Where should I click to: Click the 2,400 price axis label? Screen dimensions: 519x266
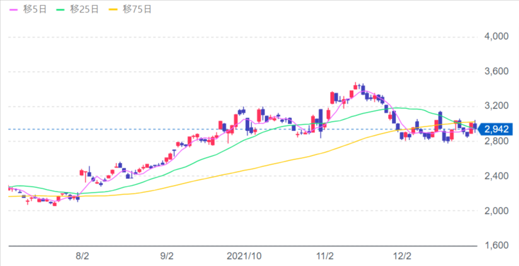[496, 176]
